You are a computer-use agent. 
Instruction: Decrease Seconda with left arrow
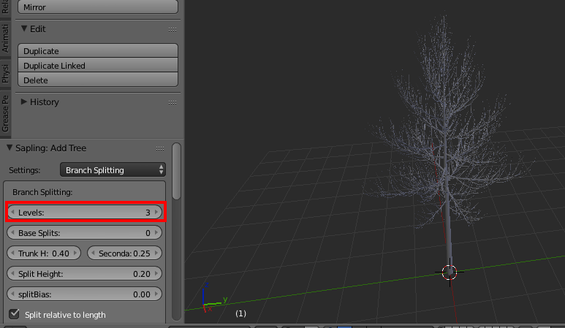pos(93,253)
